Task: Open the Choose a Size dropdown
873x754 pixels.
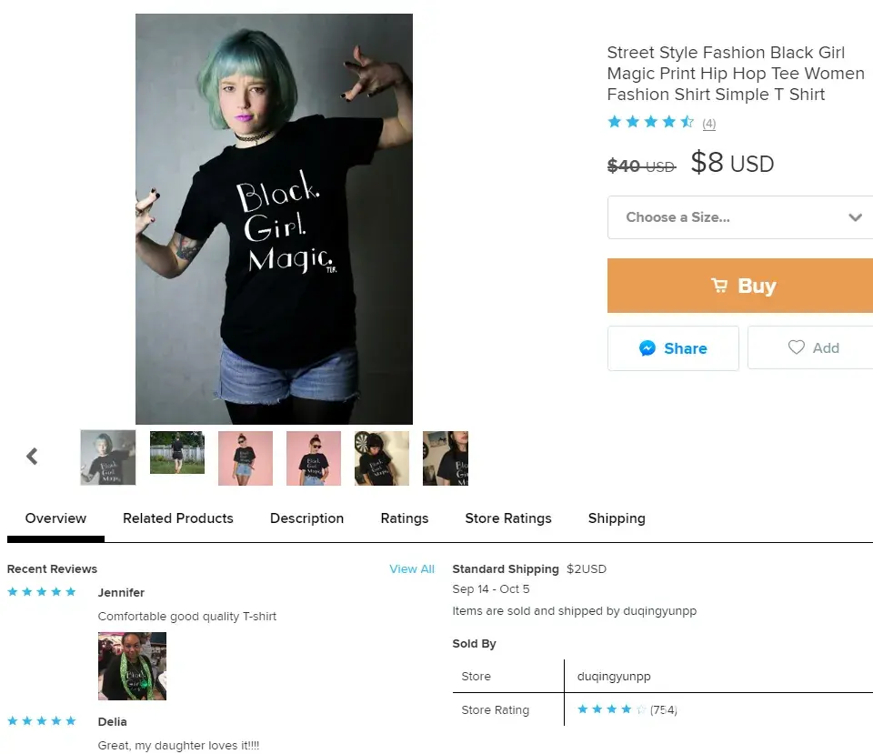Action: (x=727, y=217)
